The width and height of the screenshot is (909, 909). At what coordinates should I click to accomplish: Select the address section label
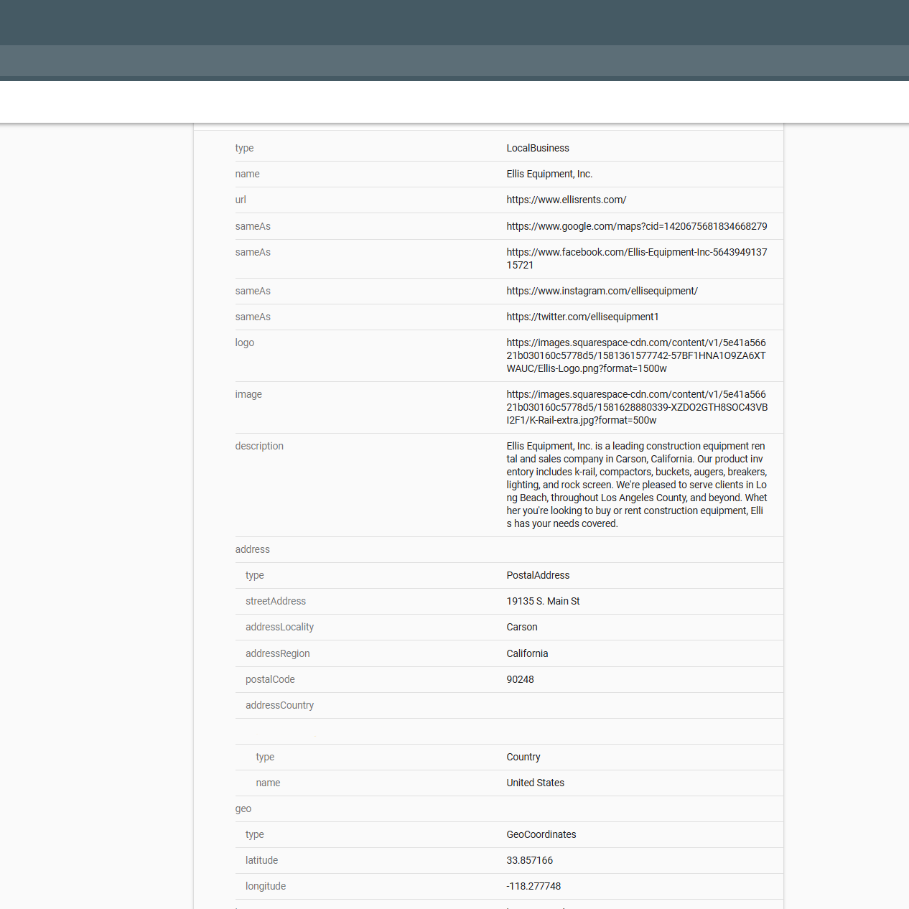(252, 549)
